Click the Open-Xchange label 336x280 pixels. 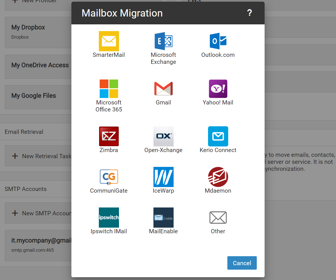(x=164, y=150)
